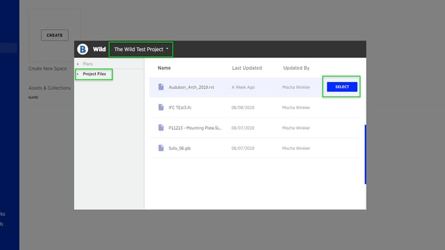445x250 pixels.
Task: Choose the P11213 - Mounting Plate file name
Action: (195, 128)
